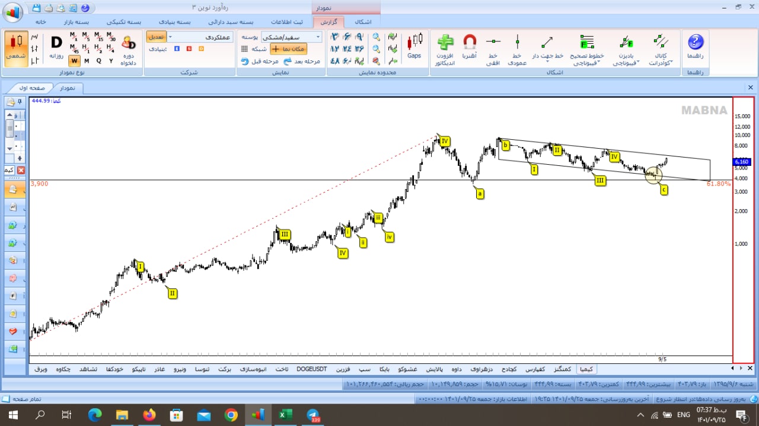Viewport: 759px width, 426px height.
Task: Switch to the صفحه اول page tab
Action: [32, 88]
